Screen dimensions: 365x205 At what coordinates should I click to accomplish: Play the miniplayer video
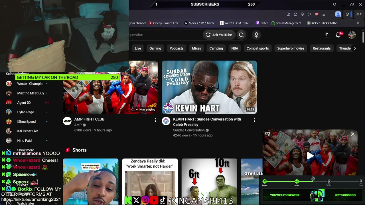coord(310,155)
